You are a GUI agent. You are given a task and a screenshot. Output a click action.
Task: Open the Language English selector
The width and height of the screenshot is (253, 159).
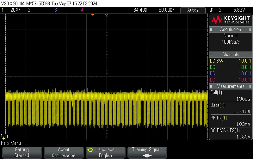[x=106, y=152]
